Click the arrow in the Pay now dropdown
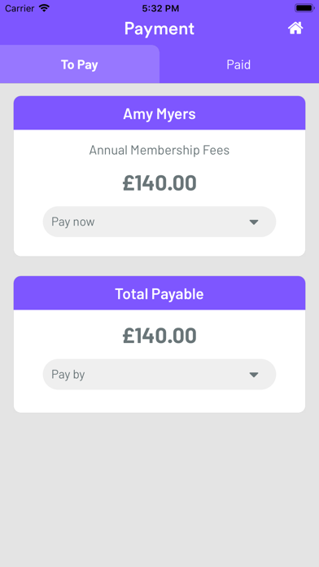 254,222
